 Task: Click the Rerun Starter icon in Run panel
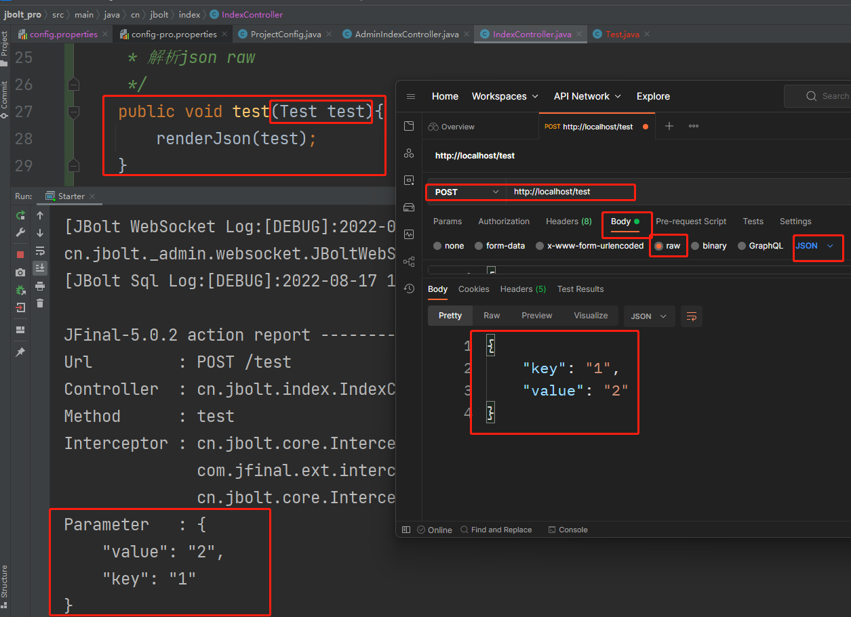coord(20,215)
